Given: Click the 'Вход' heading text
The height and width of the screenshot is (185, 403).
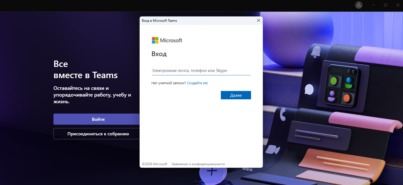Looking at the screenshot, I should click(x=159, y=54).
